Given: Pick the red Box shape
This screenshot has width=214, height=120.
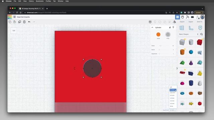Looking at the screenshot, I should (x=200, y=42).
